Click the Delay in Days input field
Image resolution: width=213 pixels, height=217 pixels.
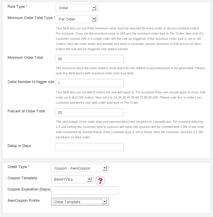pos(90,147)
